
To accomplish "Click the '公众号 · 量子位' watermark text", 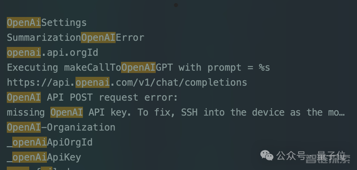I will (311, 156).
